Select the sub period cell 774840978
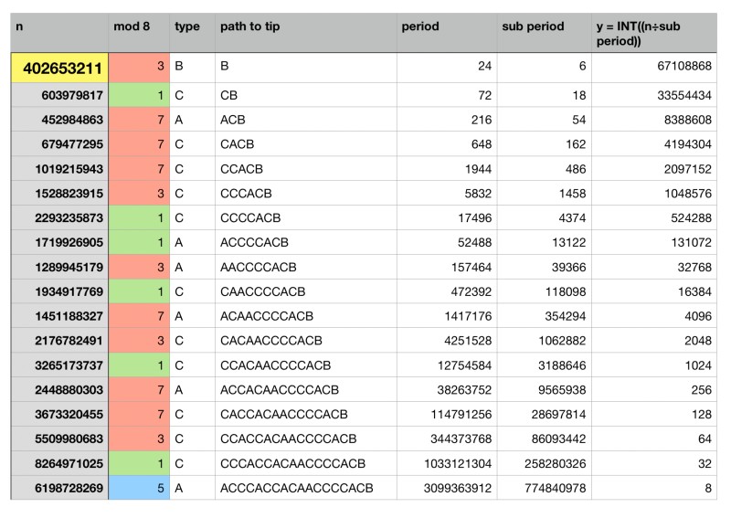 544,488
